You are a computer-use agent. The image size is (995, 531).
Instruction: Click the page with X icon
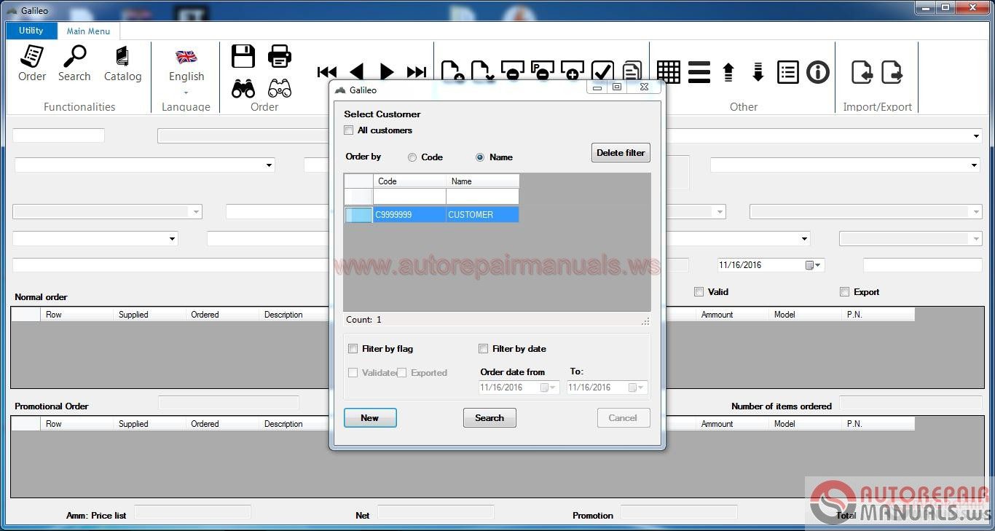[x=482, y=70]
